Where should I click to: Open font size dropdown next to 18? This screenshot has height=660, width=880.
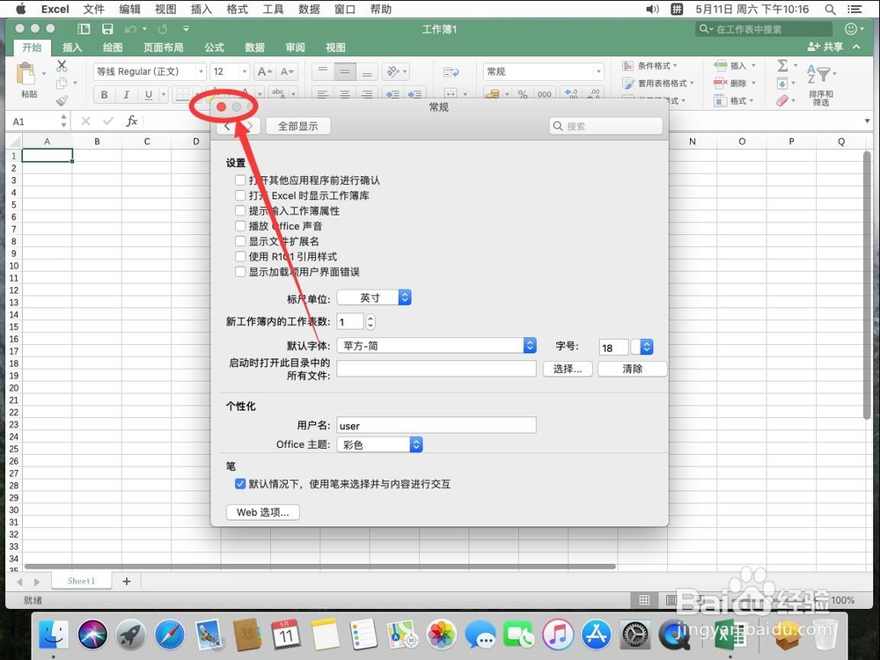(x=642, y=347)
